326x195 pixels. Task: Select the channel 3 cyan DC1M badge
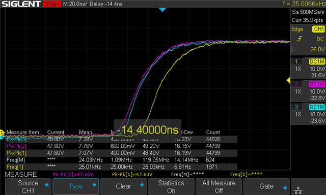[317, 107]
